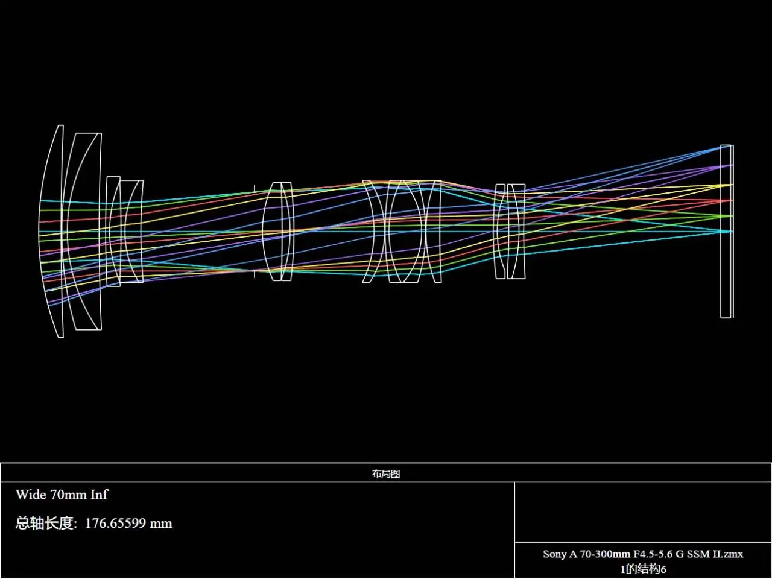Click the '布局图' layout title text
The height and width of the screenshot is (579, 772).
[x=386, y=473]
